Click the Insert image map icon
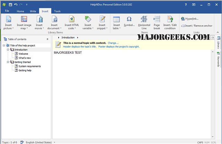 tap(24, 19)
